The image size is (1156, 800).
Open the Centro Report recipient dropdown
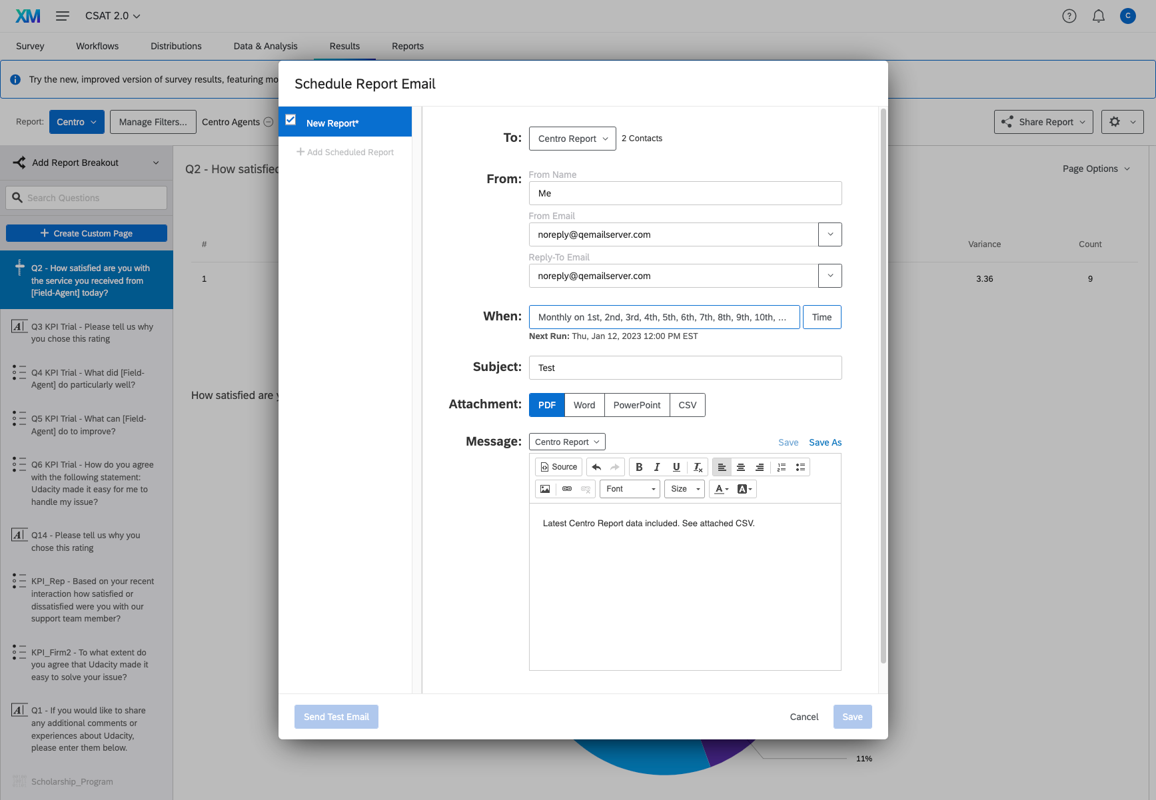pos(572,139)
